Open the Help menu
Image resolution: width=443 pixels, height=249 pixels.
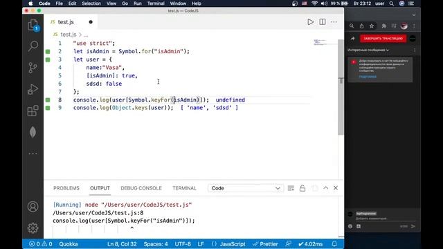197,3
